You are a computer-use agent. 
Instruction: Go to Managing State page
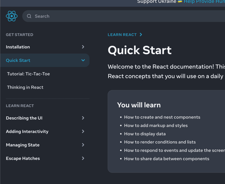pyautogui.click(x=23, y=145)
